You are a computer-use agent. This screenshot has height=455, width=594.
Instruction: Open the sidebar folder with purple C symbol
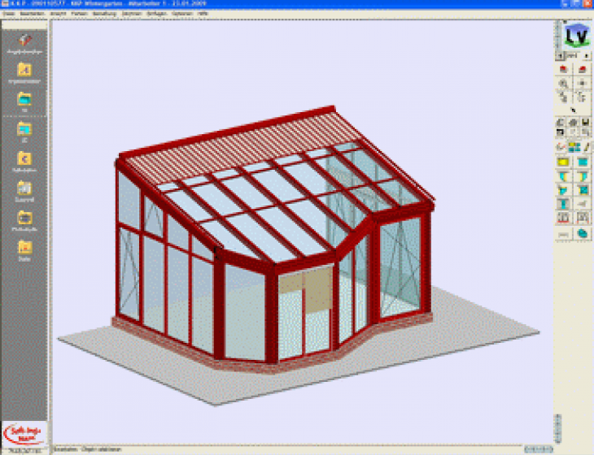pos(24,158)
